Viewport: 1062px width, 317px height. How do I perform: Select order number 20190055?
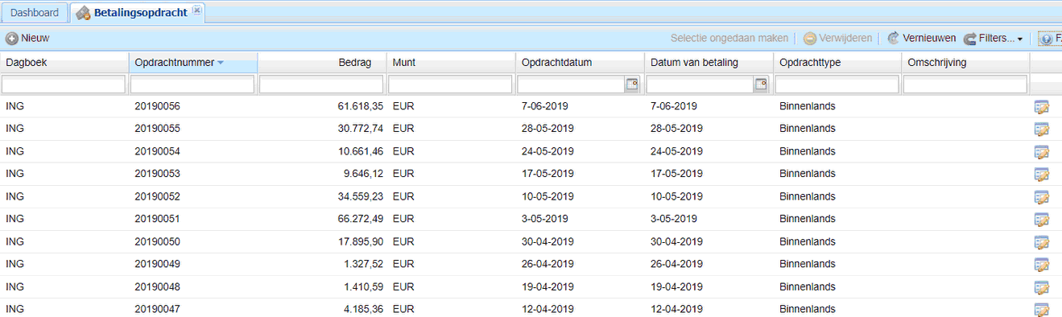[x=157, y=129]
